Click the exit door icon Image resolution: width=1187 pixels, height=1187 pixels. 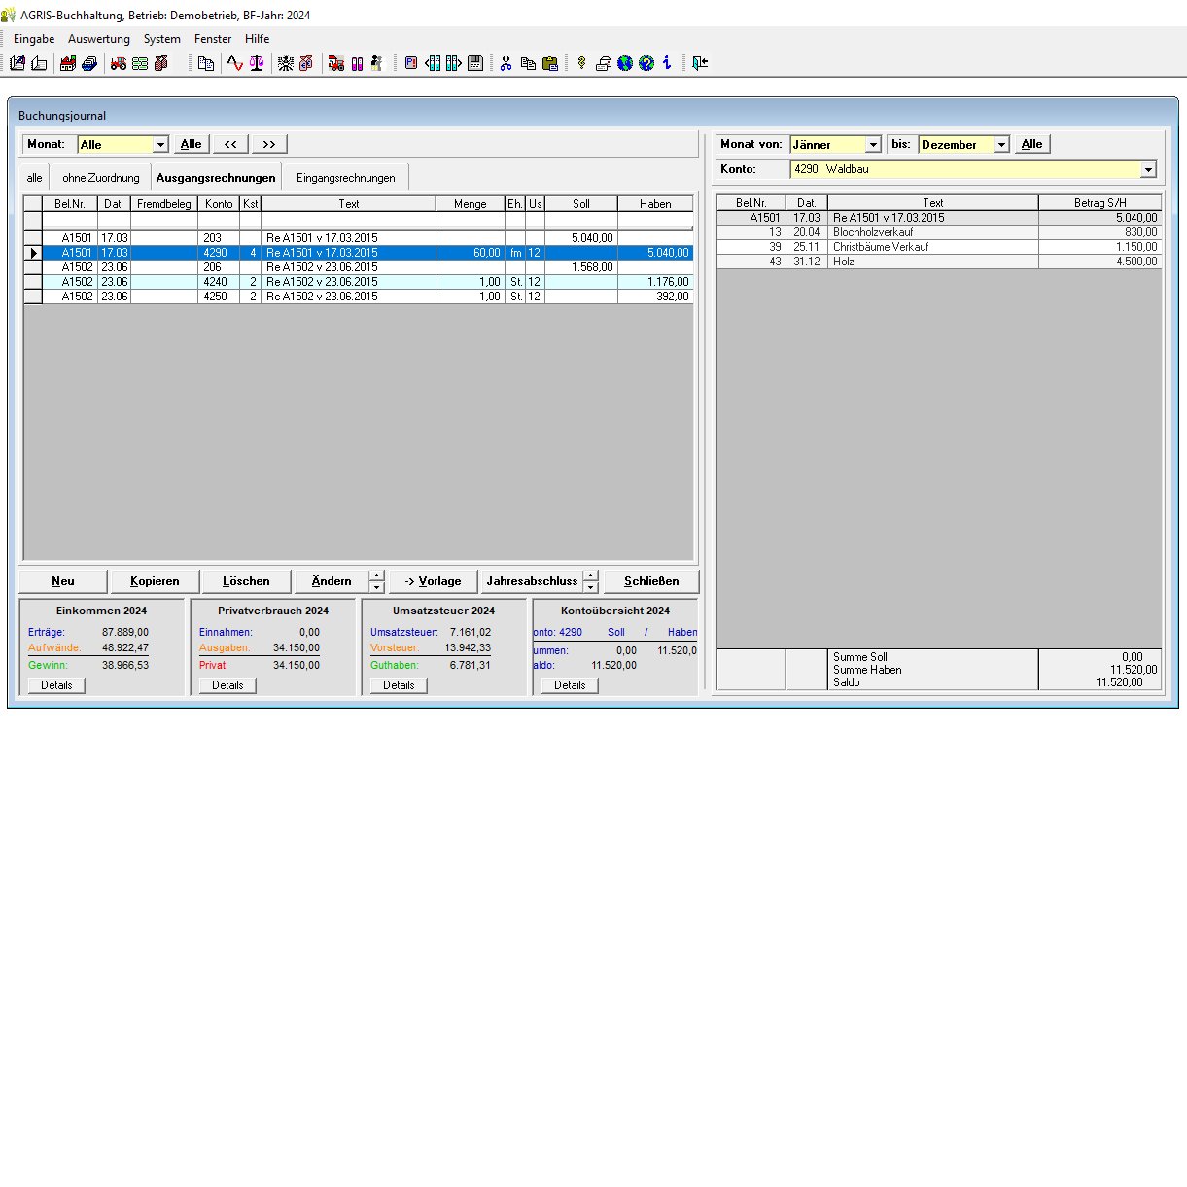click(699, 63)
